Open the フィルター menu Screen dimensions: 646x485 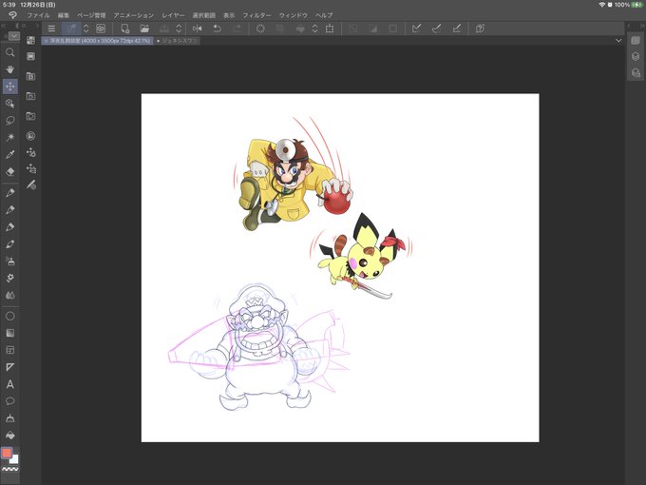pos(256,15)
